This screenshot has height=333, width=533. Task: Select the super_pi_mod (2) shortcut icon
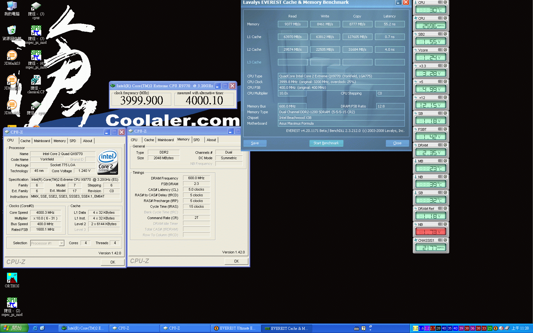click(x=12, y=307)
